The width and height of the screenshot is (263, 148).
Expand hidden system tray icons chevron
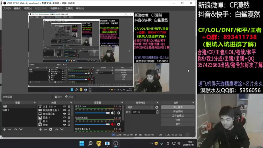click(x=152, y=143)
